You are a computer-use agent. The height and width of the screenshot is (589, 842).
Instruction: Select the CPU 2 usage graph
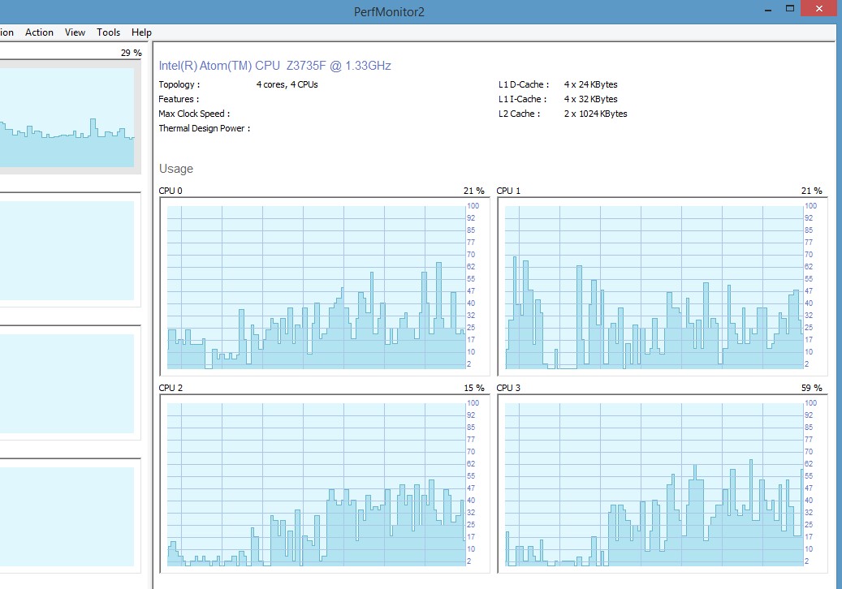325,484
